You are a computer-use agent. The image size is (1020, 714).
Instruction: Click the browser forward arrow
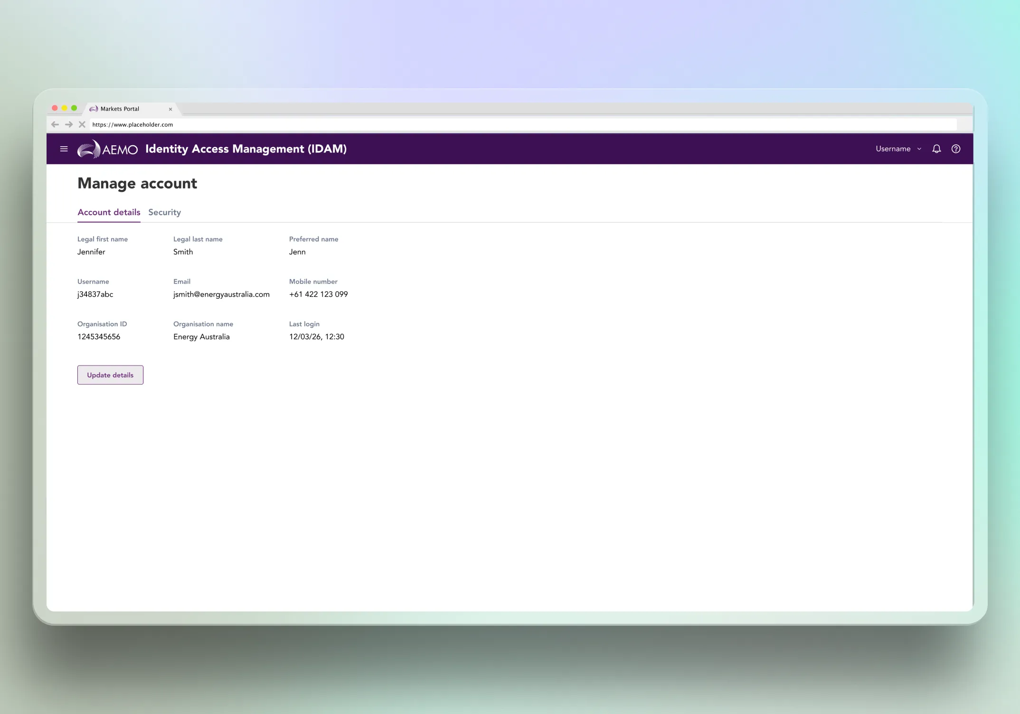tap(69, 124)
